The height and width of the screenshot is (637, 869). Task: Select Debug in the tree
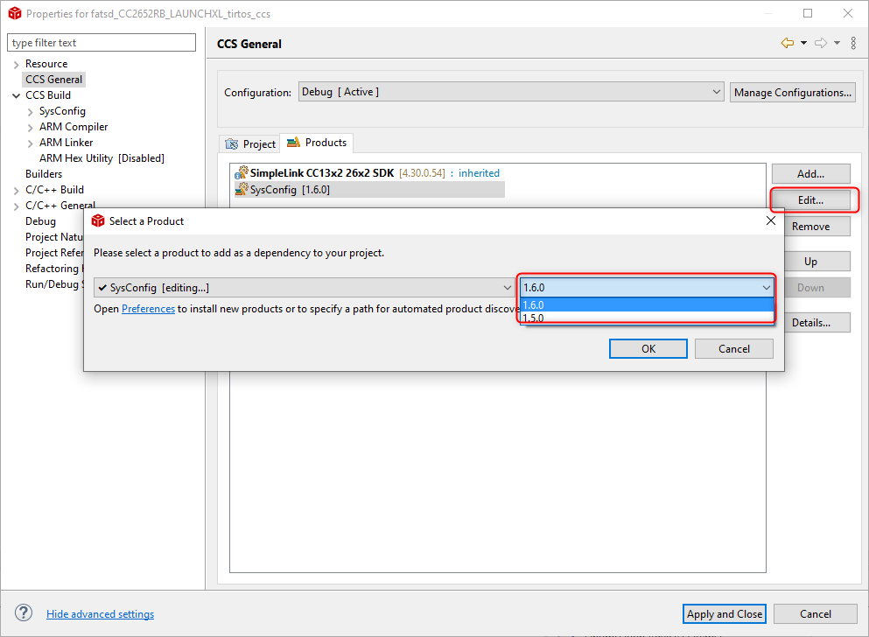[40, 221]
